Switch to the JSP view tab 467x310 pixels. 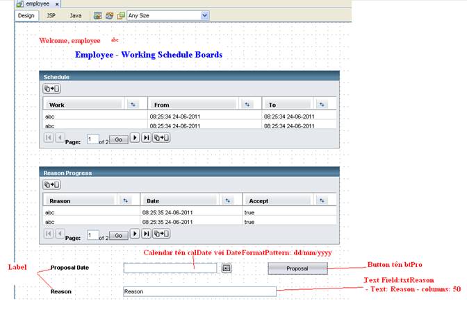click(51, 15)
